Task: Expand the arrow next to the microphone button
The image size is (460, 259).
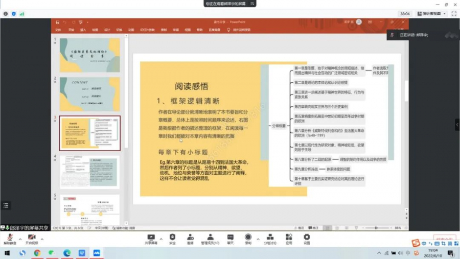Action: tap(20, 238)
